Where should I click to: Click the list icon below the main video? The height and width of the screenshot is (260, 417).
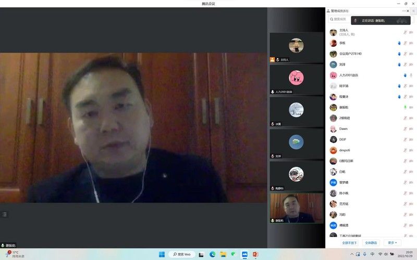pos(5,214)
